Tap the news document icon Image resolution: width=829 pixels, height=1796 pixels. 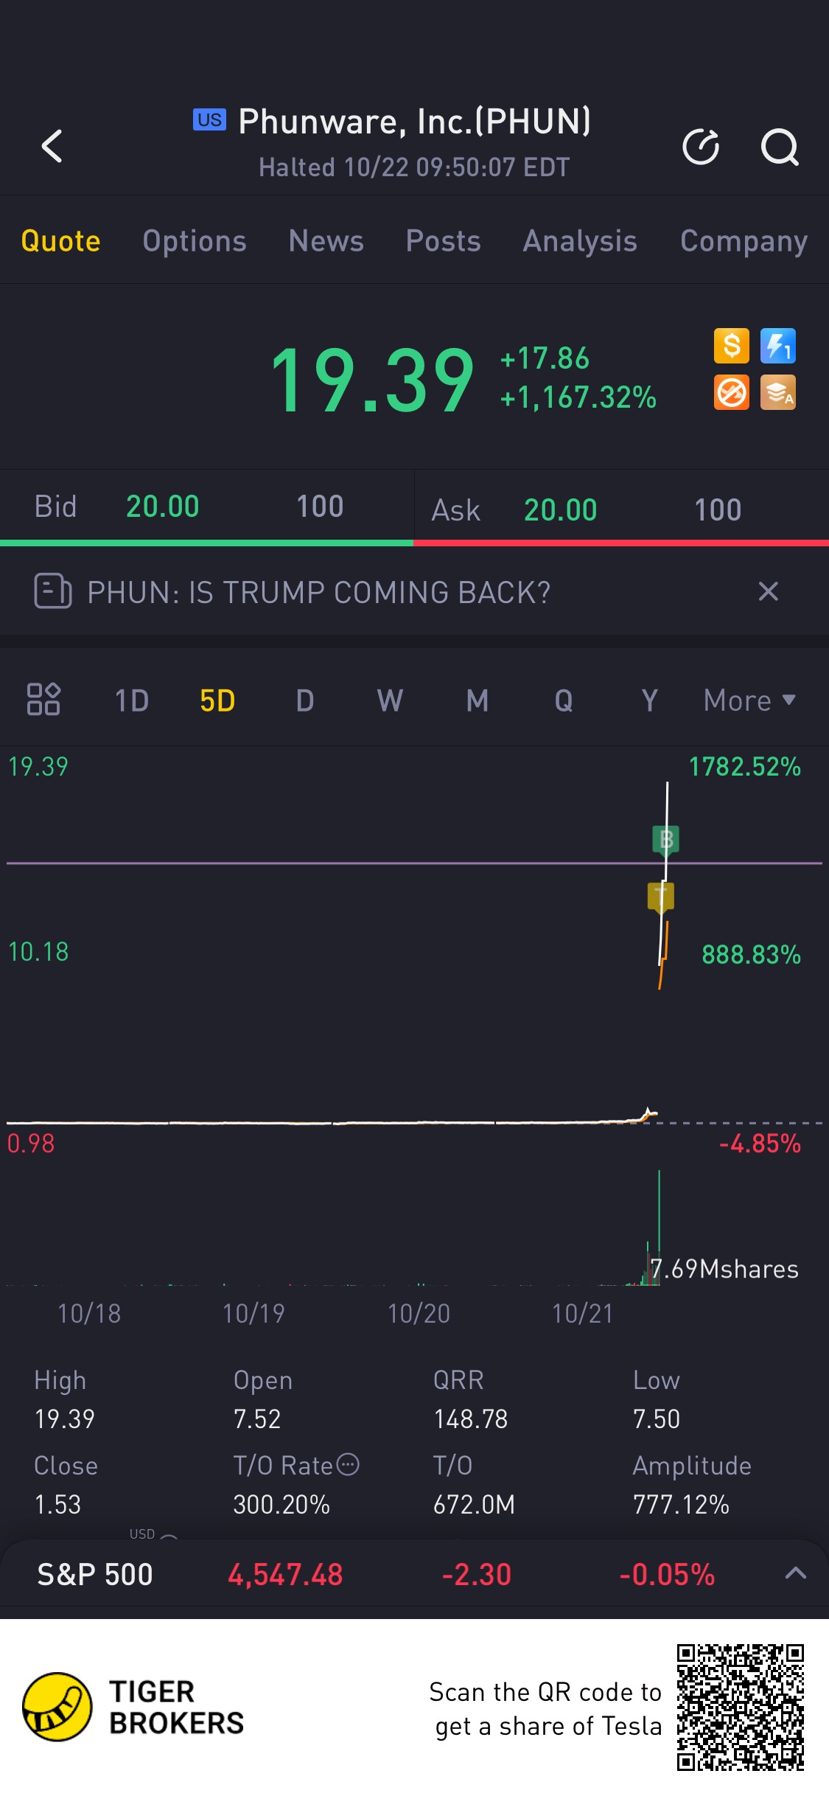[x=53, y=591]
